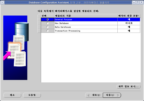Image resolution: width=144 pixels, height=101 pixels.
Task: Click the 데이터 파일 포함? column header
Action: click(x=129, y=16)
